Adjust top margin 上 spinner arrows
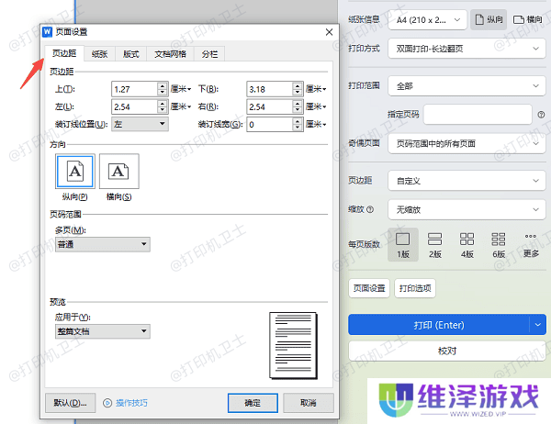 tap(163, 89)
